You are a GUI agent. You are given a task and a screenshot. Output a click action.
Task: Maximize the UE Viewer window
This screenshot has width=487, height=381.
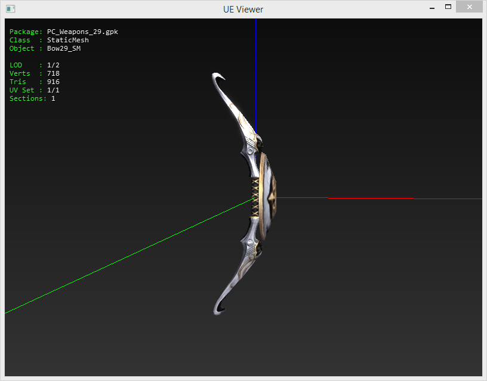(x=448, y=7)
